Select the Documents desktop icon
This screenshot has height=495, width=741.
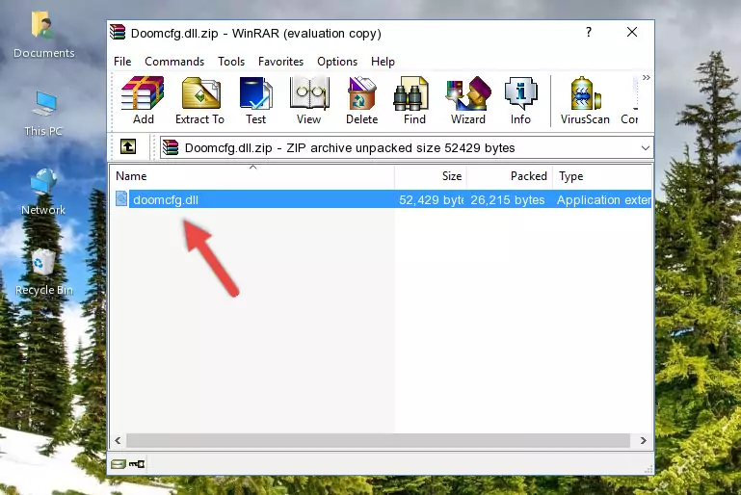(43, 35)
